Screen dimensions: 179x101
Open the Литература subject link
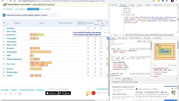click(12, 52)
